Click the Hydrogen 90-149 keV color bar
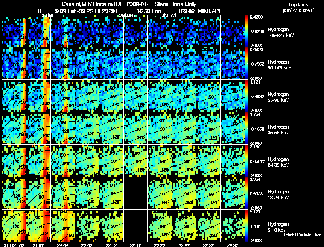 point(247,64)
